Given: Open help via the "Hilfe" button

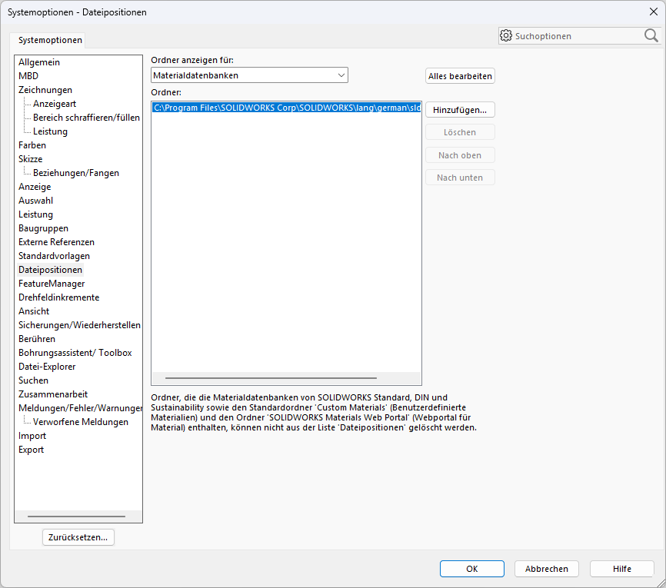Looking at the screenshot, I should (621, 569).
